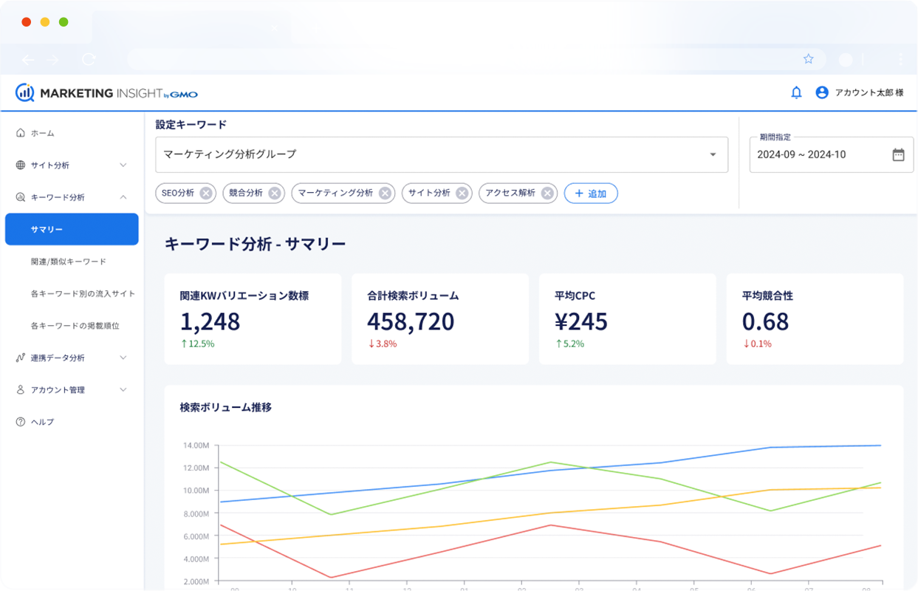Remove the 競合分析 keyword chip
The height and width of the screenshot is (591, 918).
point(275,193)
